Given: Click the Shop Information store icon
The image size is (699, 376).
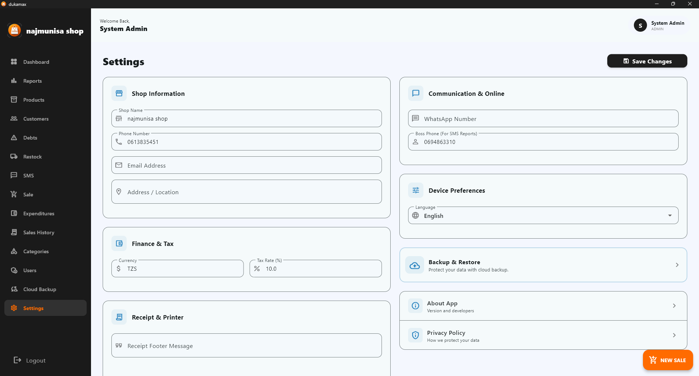Looking at the screenshot, I should (119, 93).
